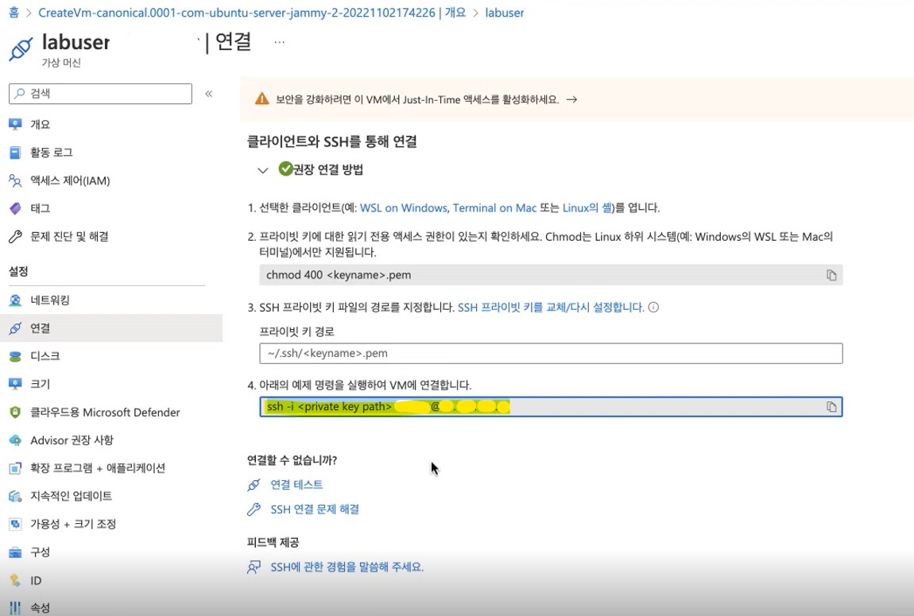Click the 디스크 sidebar icon
914x616 pixels.
pyautogui.click(x=15, y=357)
